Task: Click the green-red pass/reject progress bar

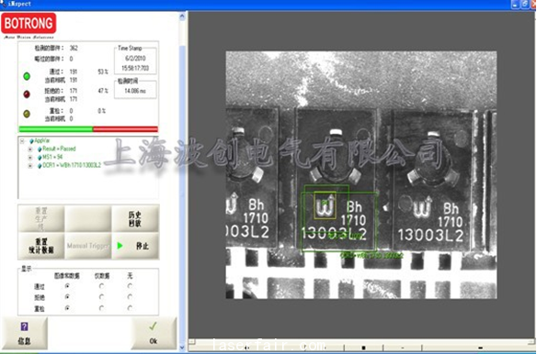Action: click(x=88, y=129)
